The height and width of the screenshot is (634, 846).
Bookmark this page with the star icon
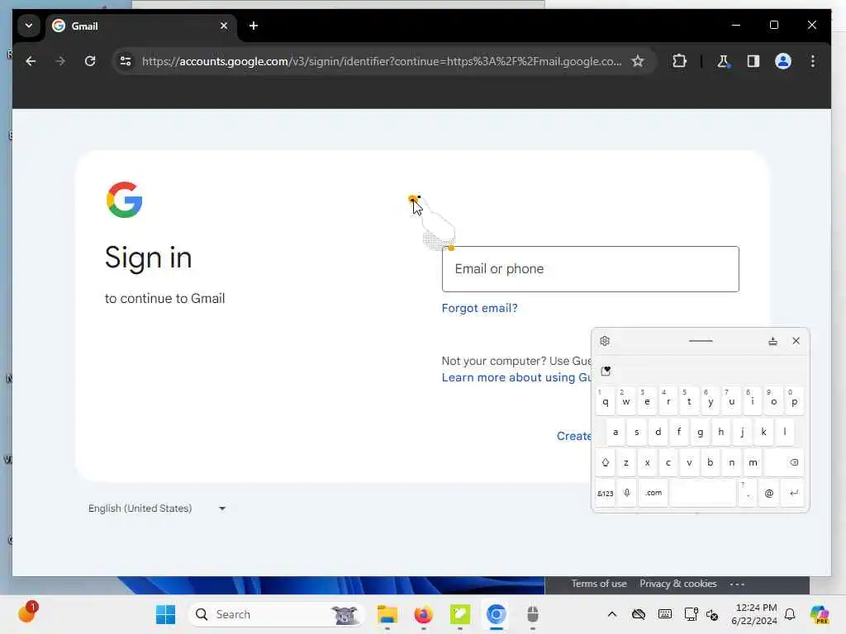coord(638,61)
